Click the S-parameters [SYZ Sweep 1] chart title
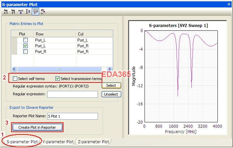The width and height of the screenshot is (233, 148). (x=178, y=26)
